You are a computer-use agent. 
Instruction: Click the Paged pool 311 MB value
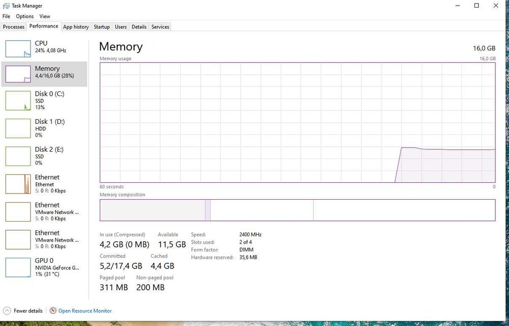114,287
